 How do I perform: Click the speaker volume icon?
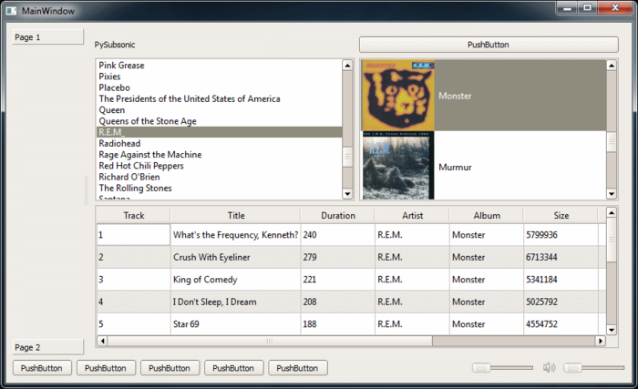pos(550,367)
